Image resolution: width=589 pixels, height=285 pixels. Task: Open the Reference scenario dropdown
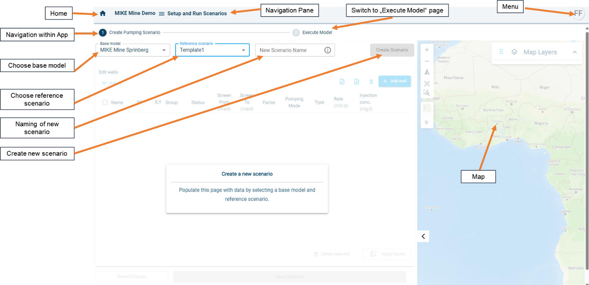243,50
